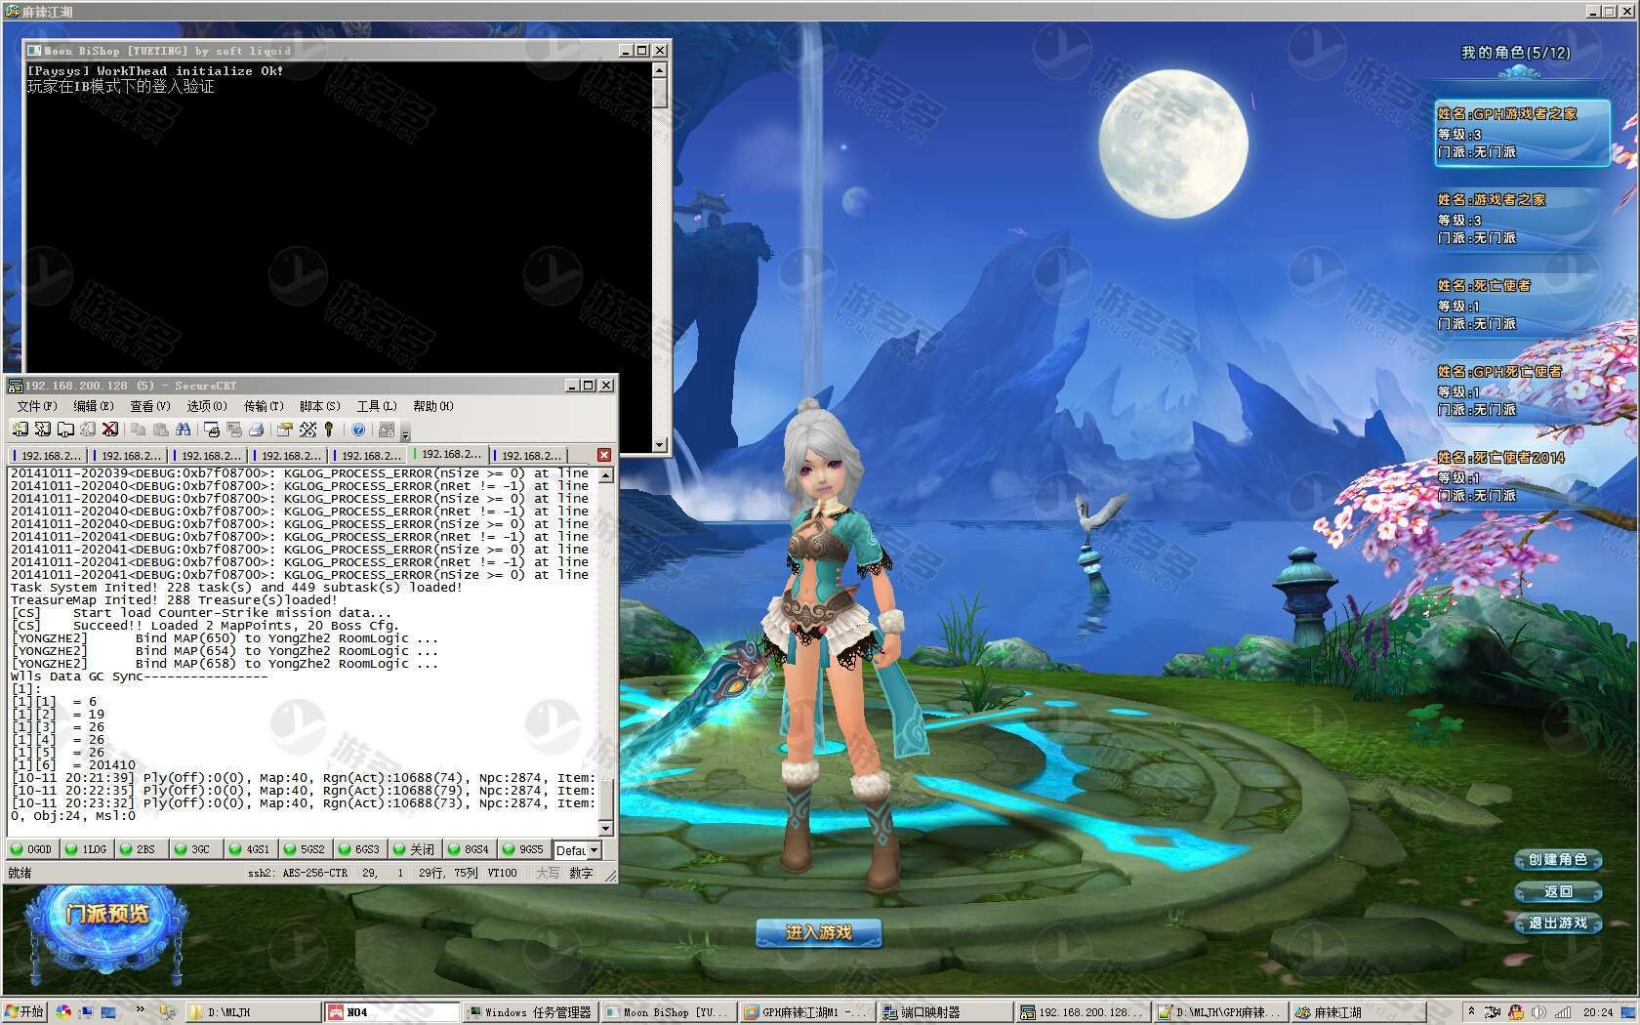
Task: Switch to Windows 任务管理器 in taskbar
Action: 529,1012
